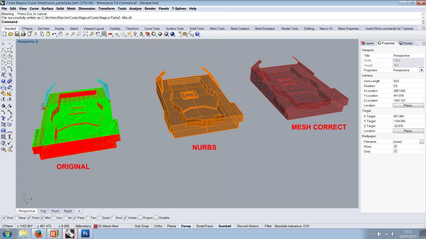Image resolution: width=426 pixels, height=239 pixels.
Task: Click the Text tool icon in sidebar
Action: point(4,118)
